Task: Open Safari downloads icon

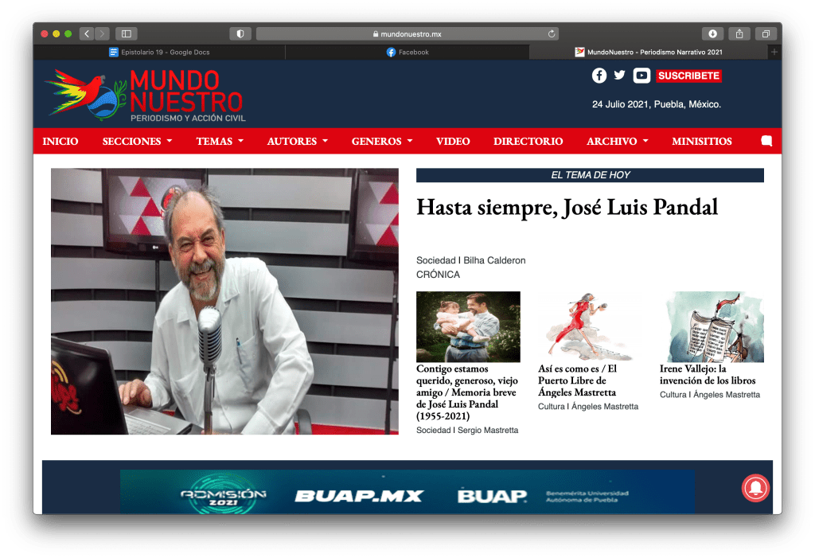Action: coord(712,33)
